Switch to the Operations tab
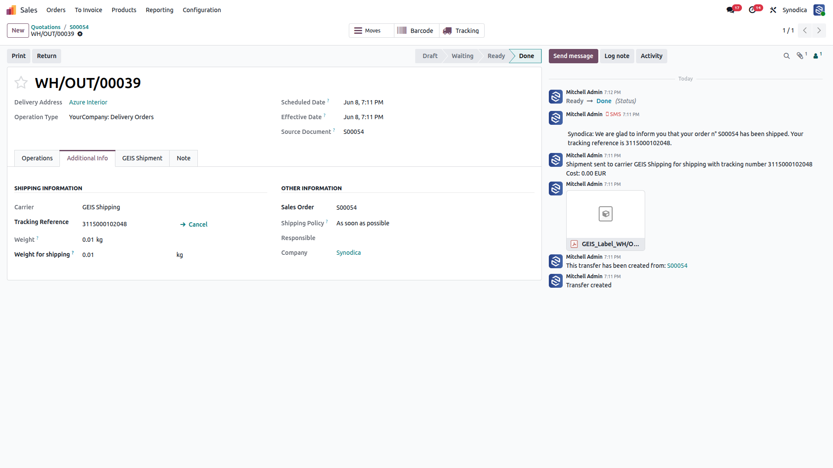The image size is (833, 468). (x=37, y=158)
